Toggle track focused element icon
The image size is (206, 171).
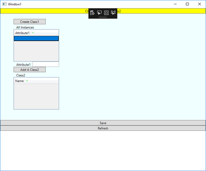[113, 13]
